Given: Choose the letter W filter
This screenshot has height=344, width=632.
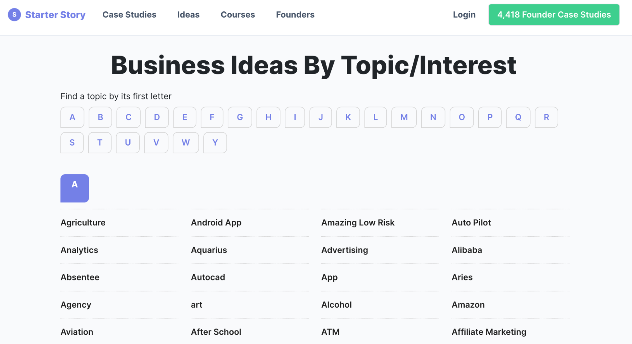Looking at the screenshot, I should pos(186,142).
